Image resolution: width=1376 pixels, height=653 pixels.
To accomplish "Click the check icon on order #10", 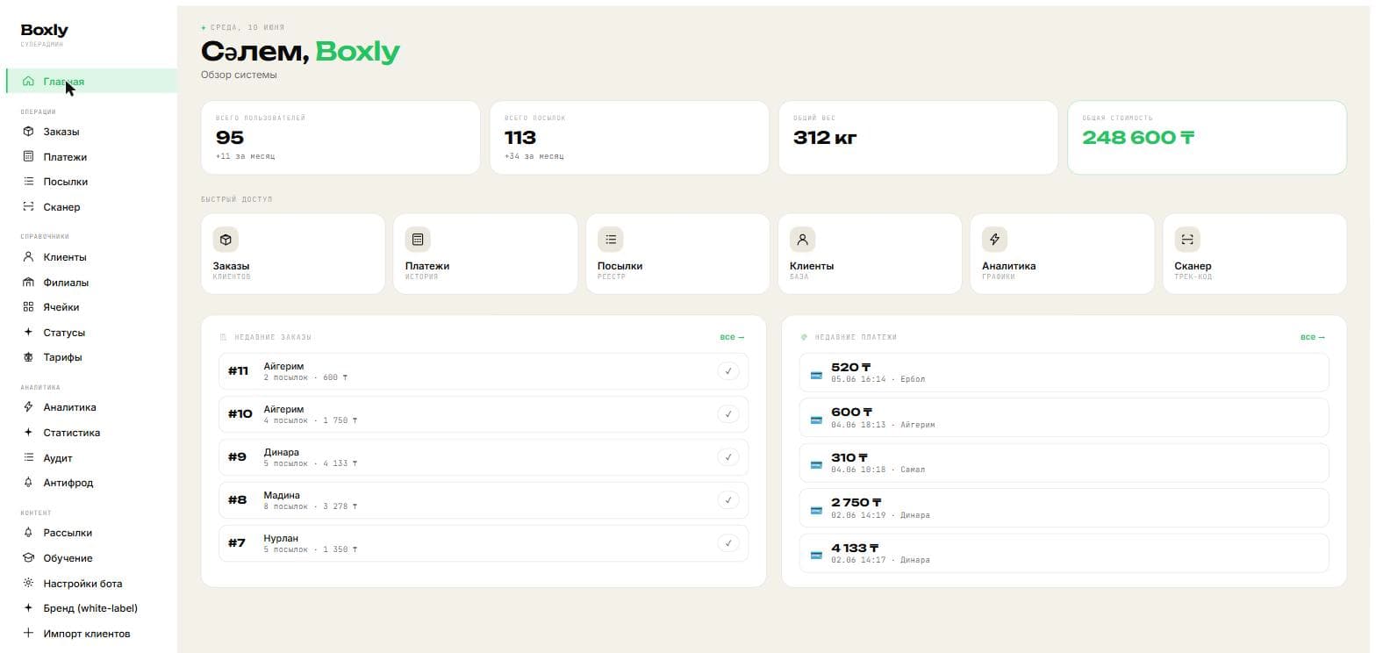I will [x=728, y=414].
